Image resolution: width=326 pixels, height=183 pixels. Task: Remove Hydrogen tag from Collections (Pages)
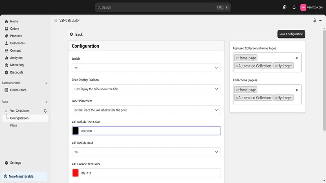(276, 98)
